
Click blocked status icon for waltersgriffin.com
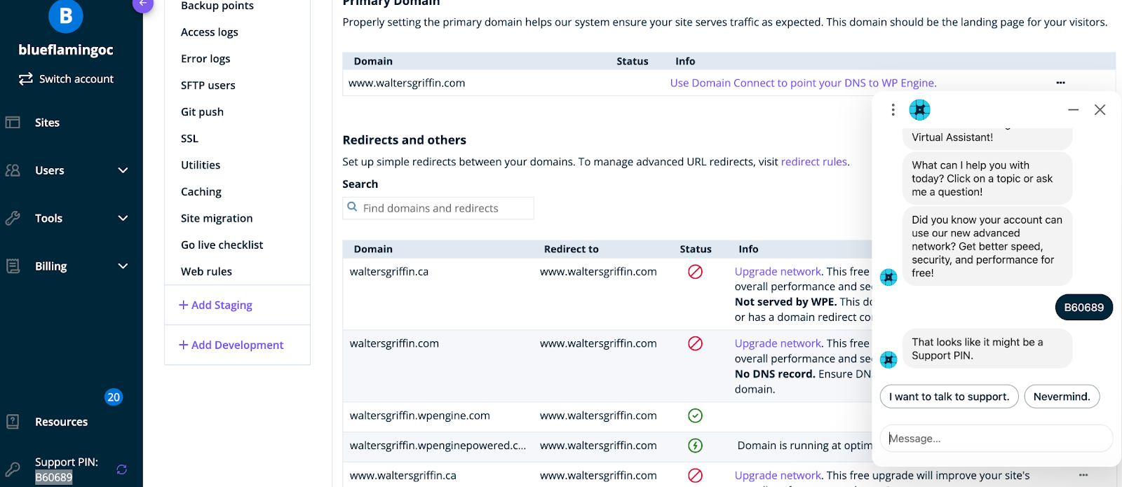695,343
